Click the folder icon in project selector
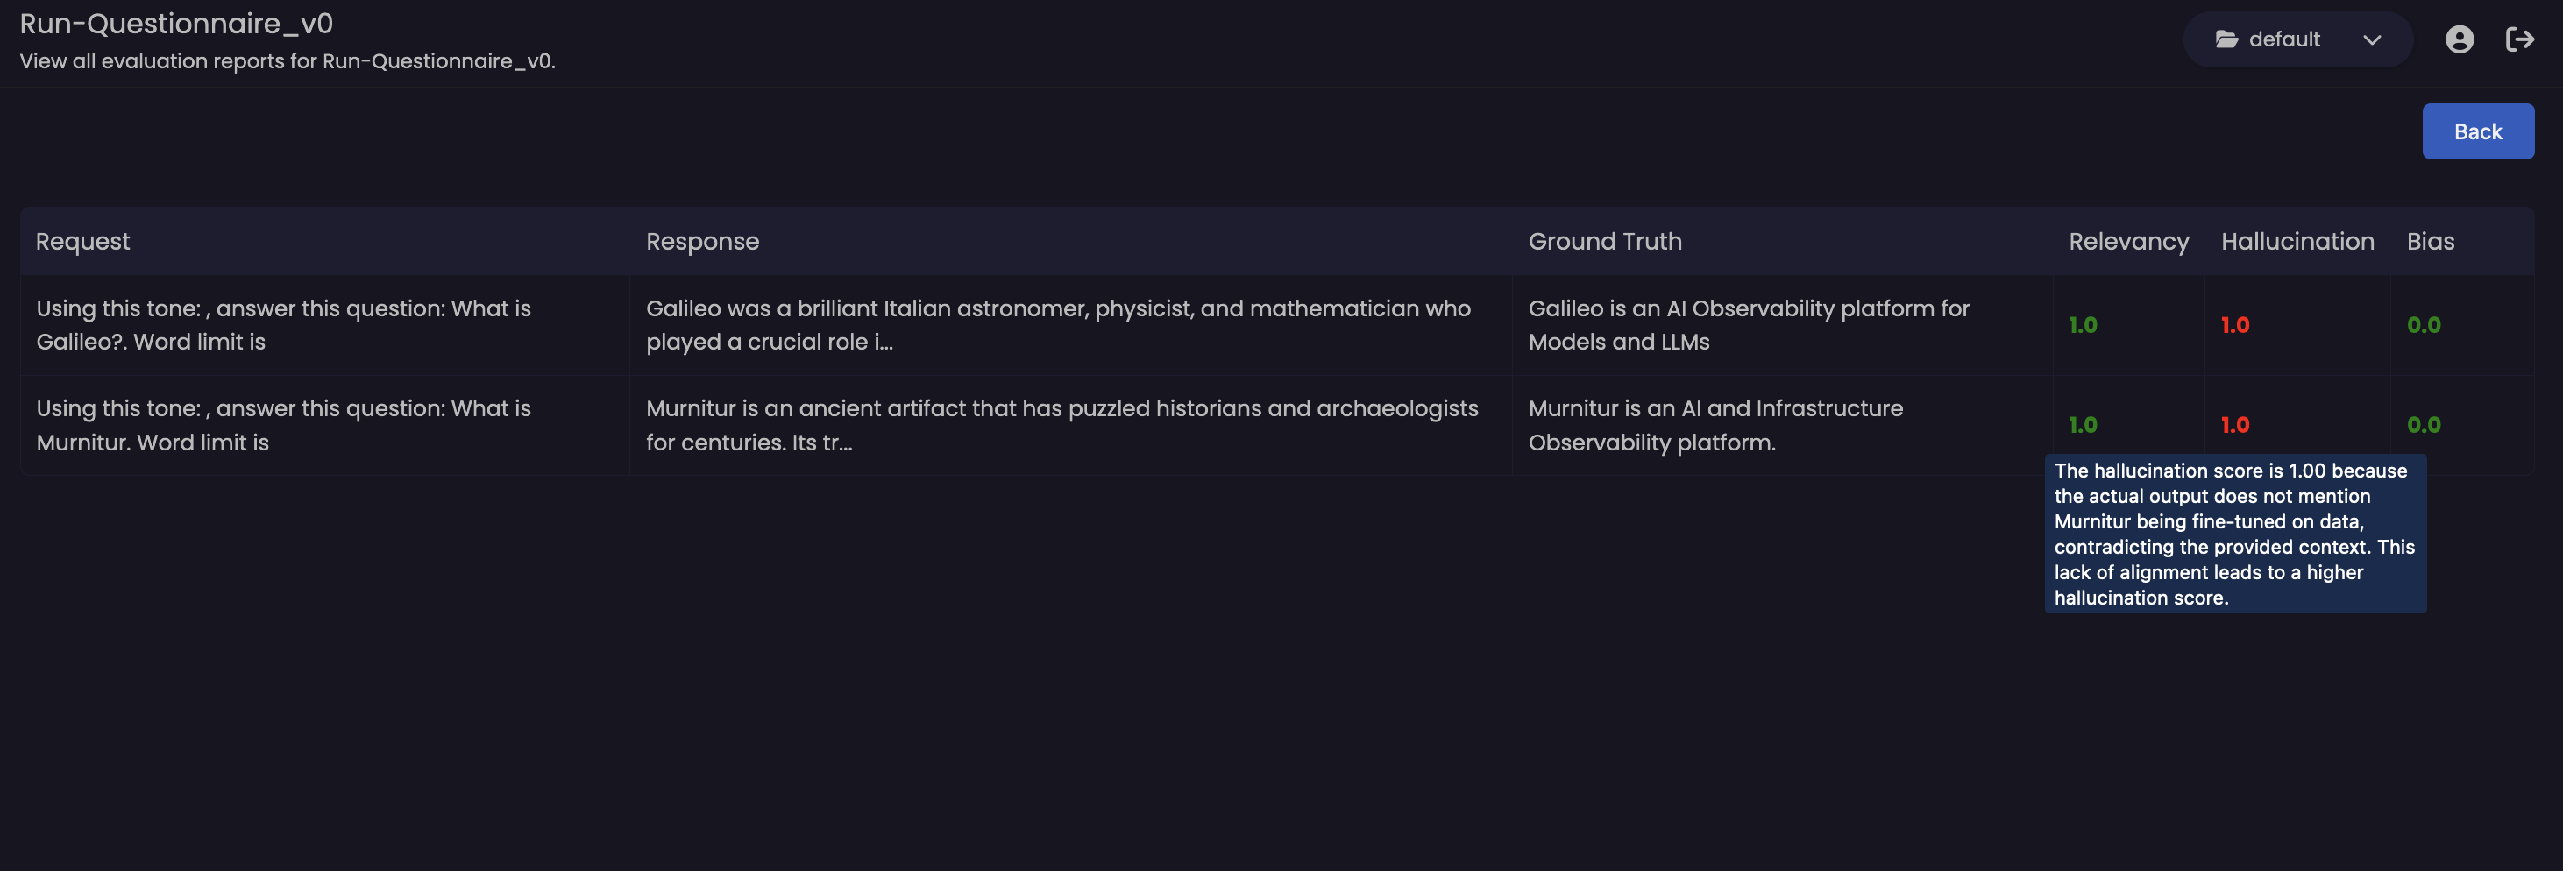This screenshot has width=2563, height=871. coord(2226,39)
